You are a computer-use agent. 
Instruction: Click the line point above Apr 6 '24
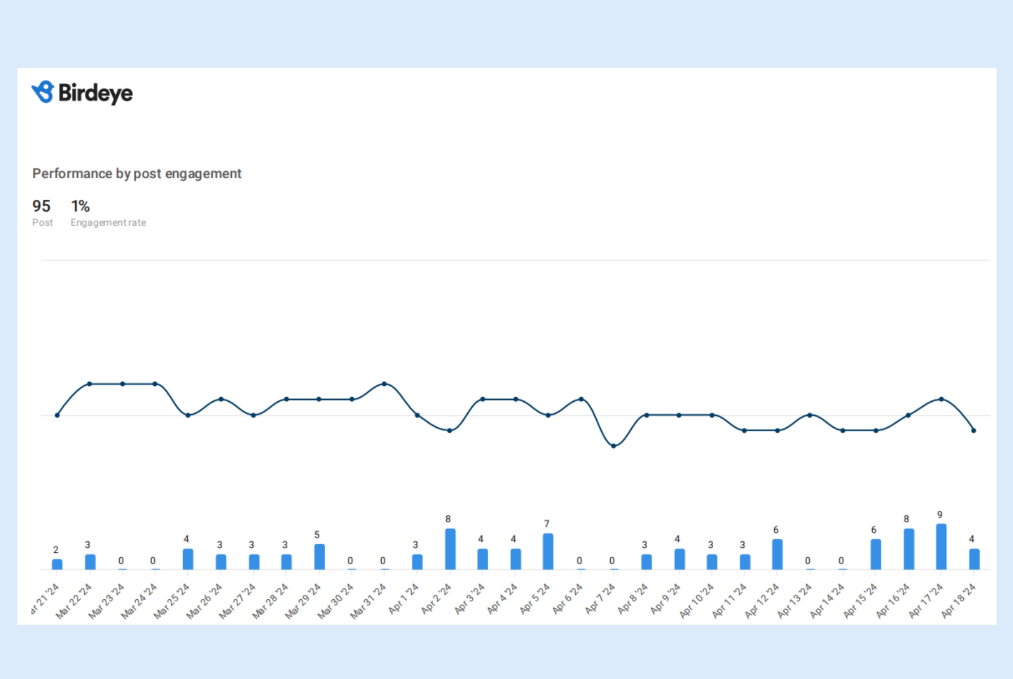pos(581,399)
